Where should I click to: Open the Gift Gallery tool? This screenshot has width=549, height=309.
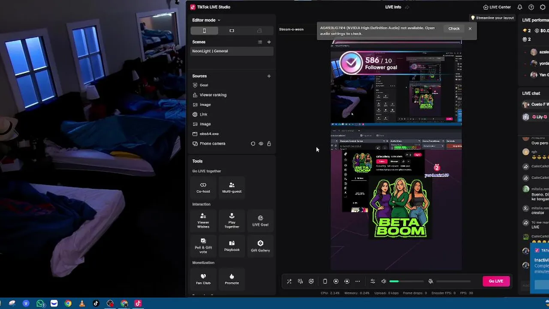coord(260,246)
